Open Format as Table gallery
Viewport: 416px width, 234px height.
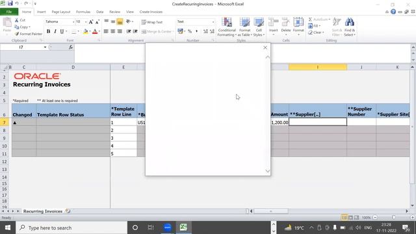244,27
